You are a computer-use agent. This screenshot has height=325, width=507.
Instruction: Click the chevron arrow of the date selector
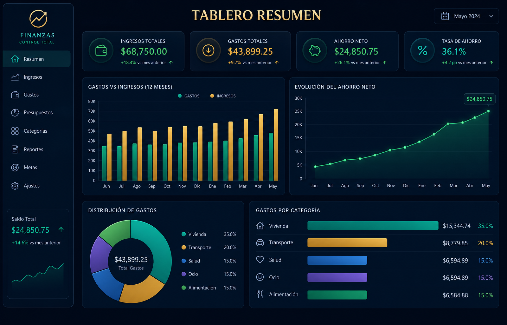click(x=491, y=16)
